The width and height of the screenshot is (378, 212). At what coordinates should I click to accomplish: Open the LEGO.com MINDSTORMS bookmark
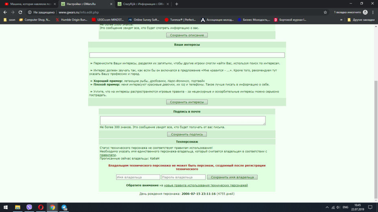108,20
